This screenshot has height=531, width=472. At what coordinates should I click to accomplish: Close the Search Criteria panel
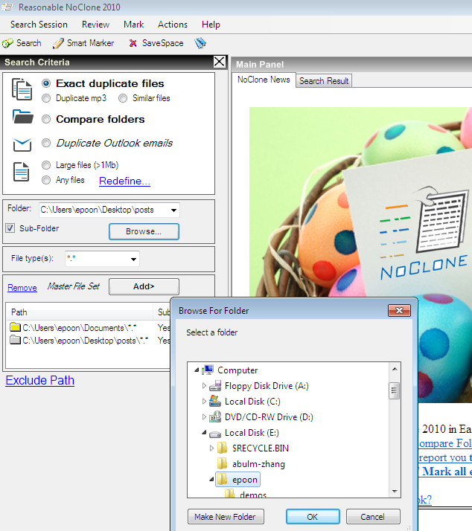point(220,62)
